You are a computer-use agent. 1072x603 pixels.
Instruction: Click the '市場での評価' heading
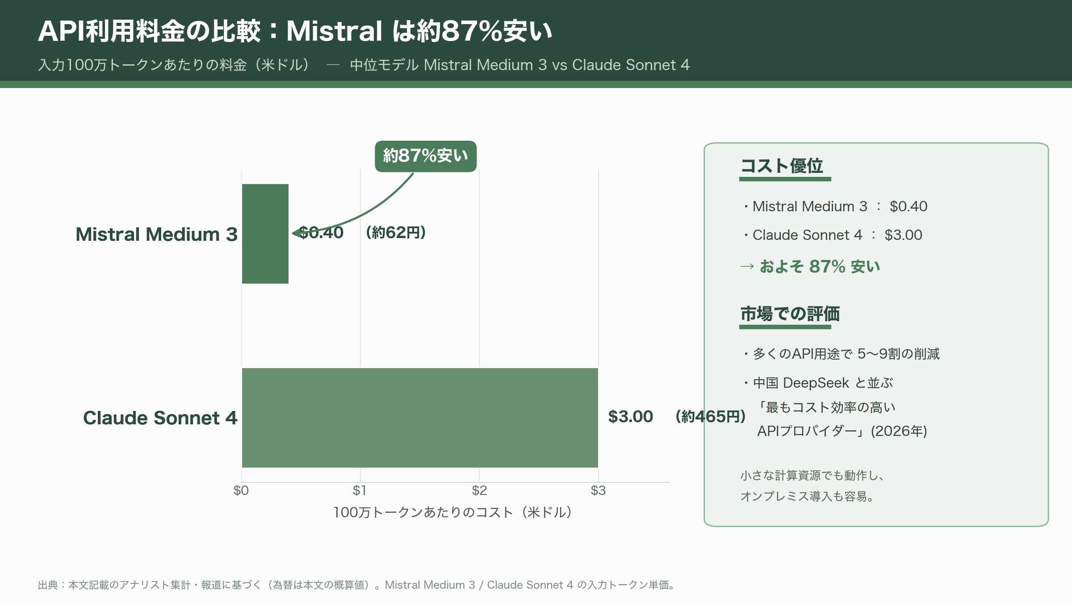pyautogui.click(x=790, y=314)
